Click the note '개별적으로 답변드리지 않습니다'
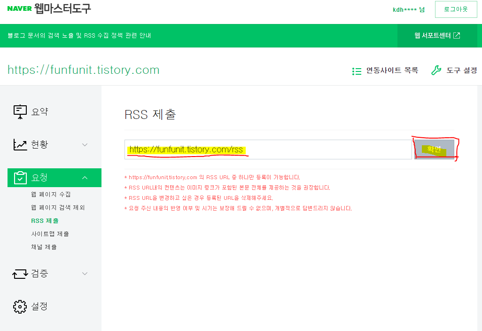The width and height of the screenshot is (482, 331). 238,208
